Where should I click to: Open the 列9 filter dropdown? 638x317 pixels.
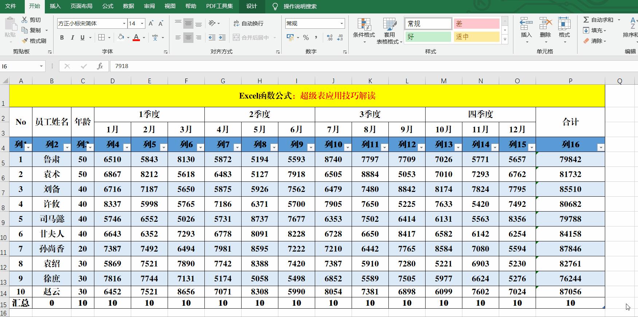pyautogui.click(x=311, y=147)
